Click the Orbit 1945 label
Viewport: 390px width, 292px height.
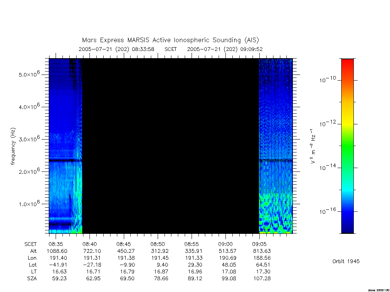pos(346,261)
